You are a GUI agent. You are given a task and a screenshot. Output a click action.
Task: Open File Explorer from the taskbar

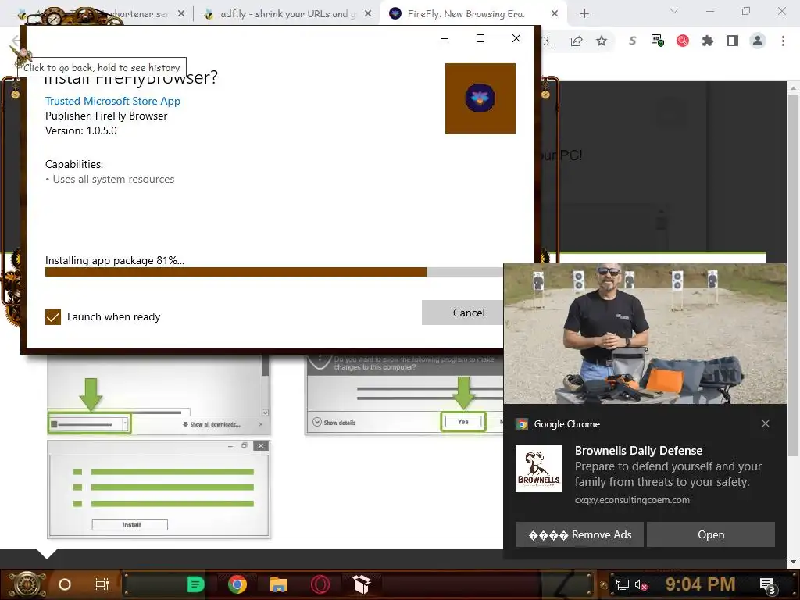pyautogui.click(x=279, y=584)
